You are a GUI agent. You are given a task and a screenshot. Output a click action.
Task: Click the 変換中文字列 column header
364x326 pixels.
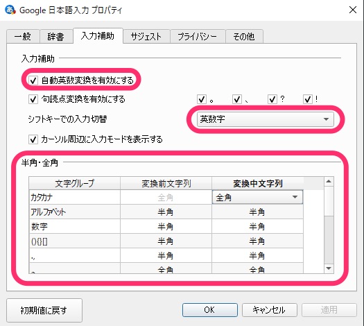click(257, 183)
